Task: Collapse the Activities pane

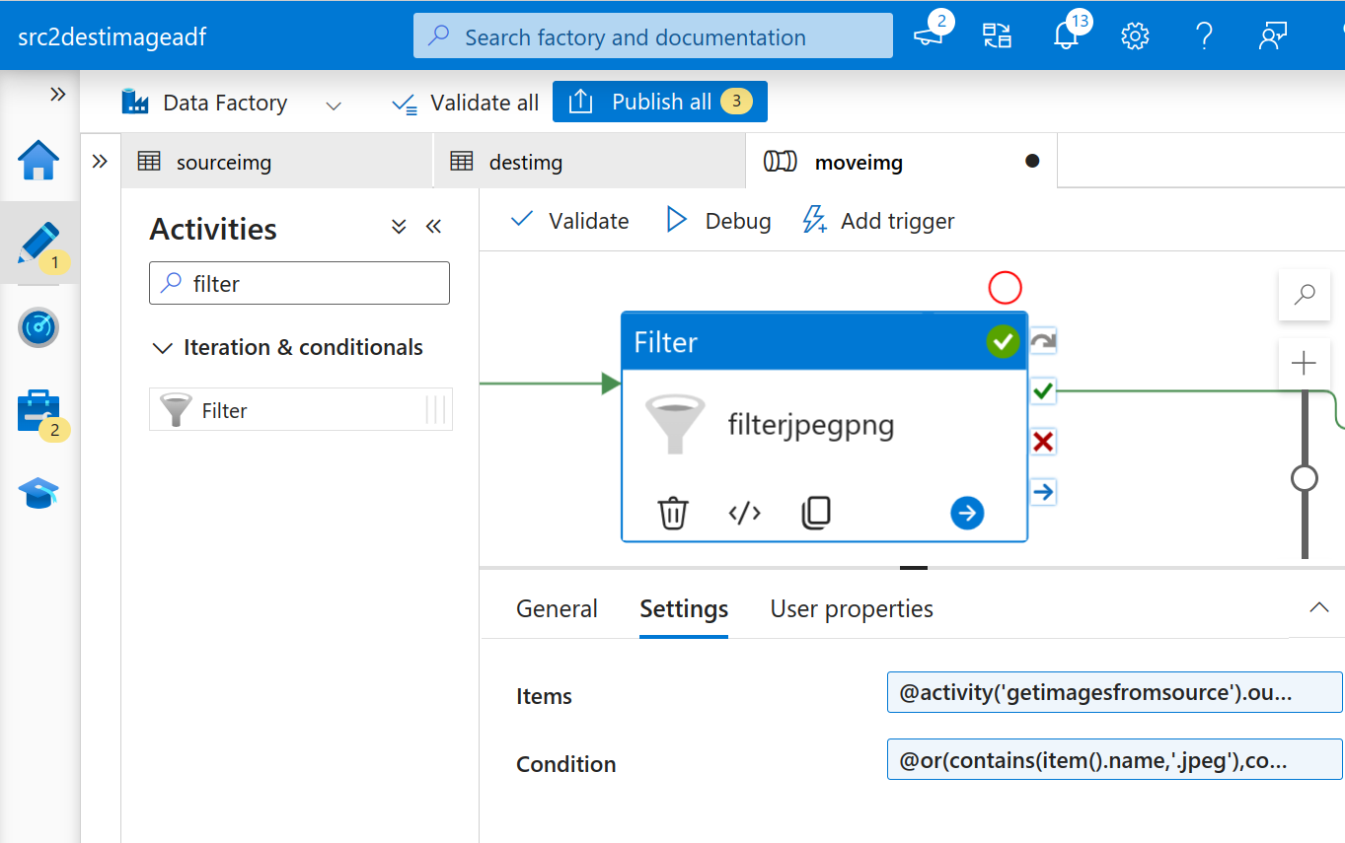Action: coord(433,228)
